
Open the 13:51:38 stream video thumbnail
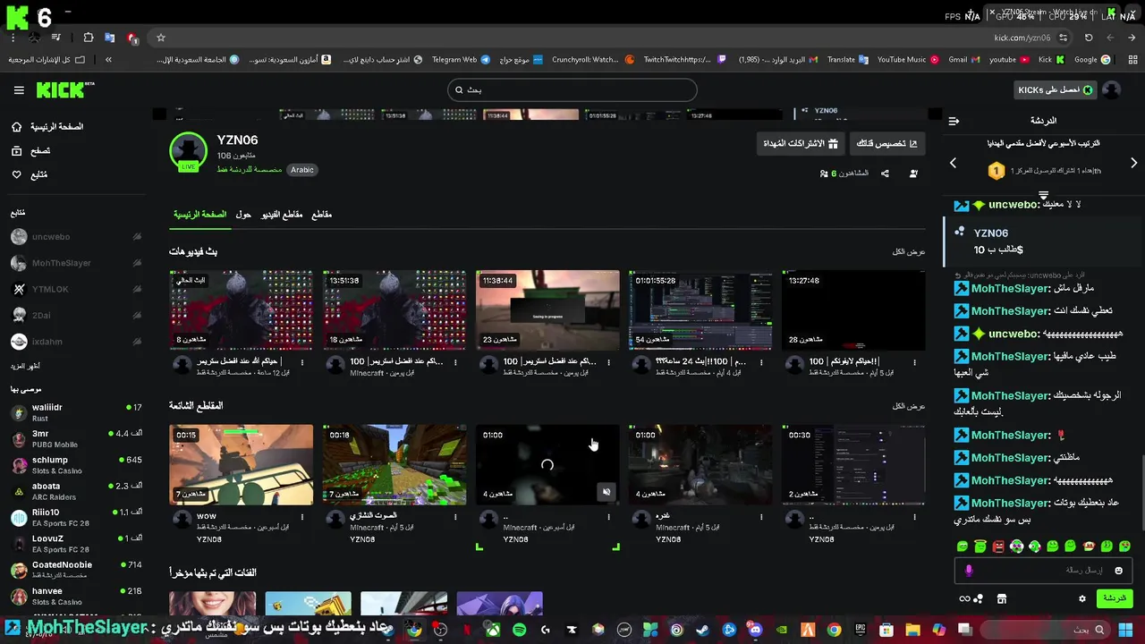(394, 310)
